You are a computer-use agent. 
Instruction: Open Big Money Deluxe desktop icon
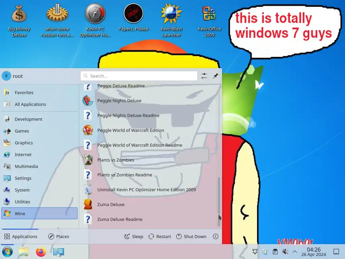click(x=19, y=21)
